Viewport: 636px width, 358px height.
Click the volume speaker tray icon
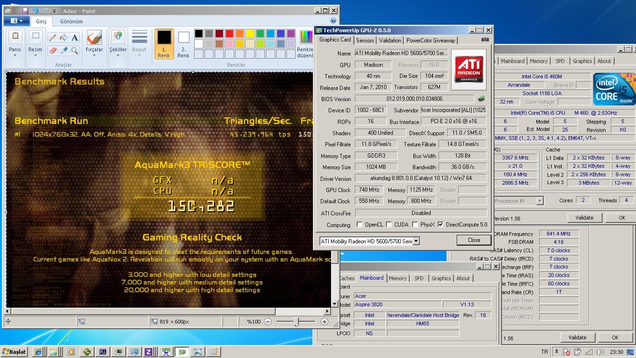[601, 352]
